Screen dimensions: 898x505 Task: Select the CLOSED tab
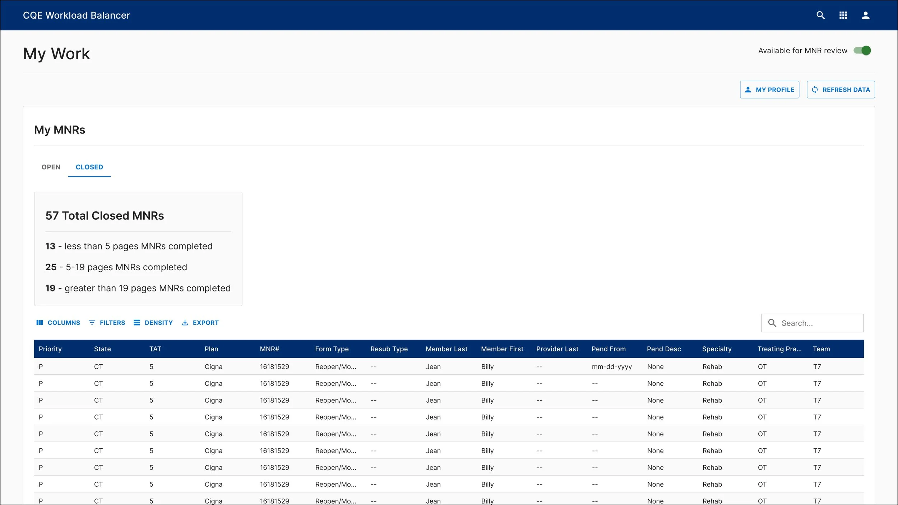click(89, 167)
